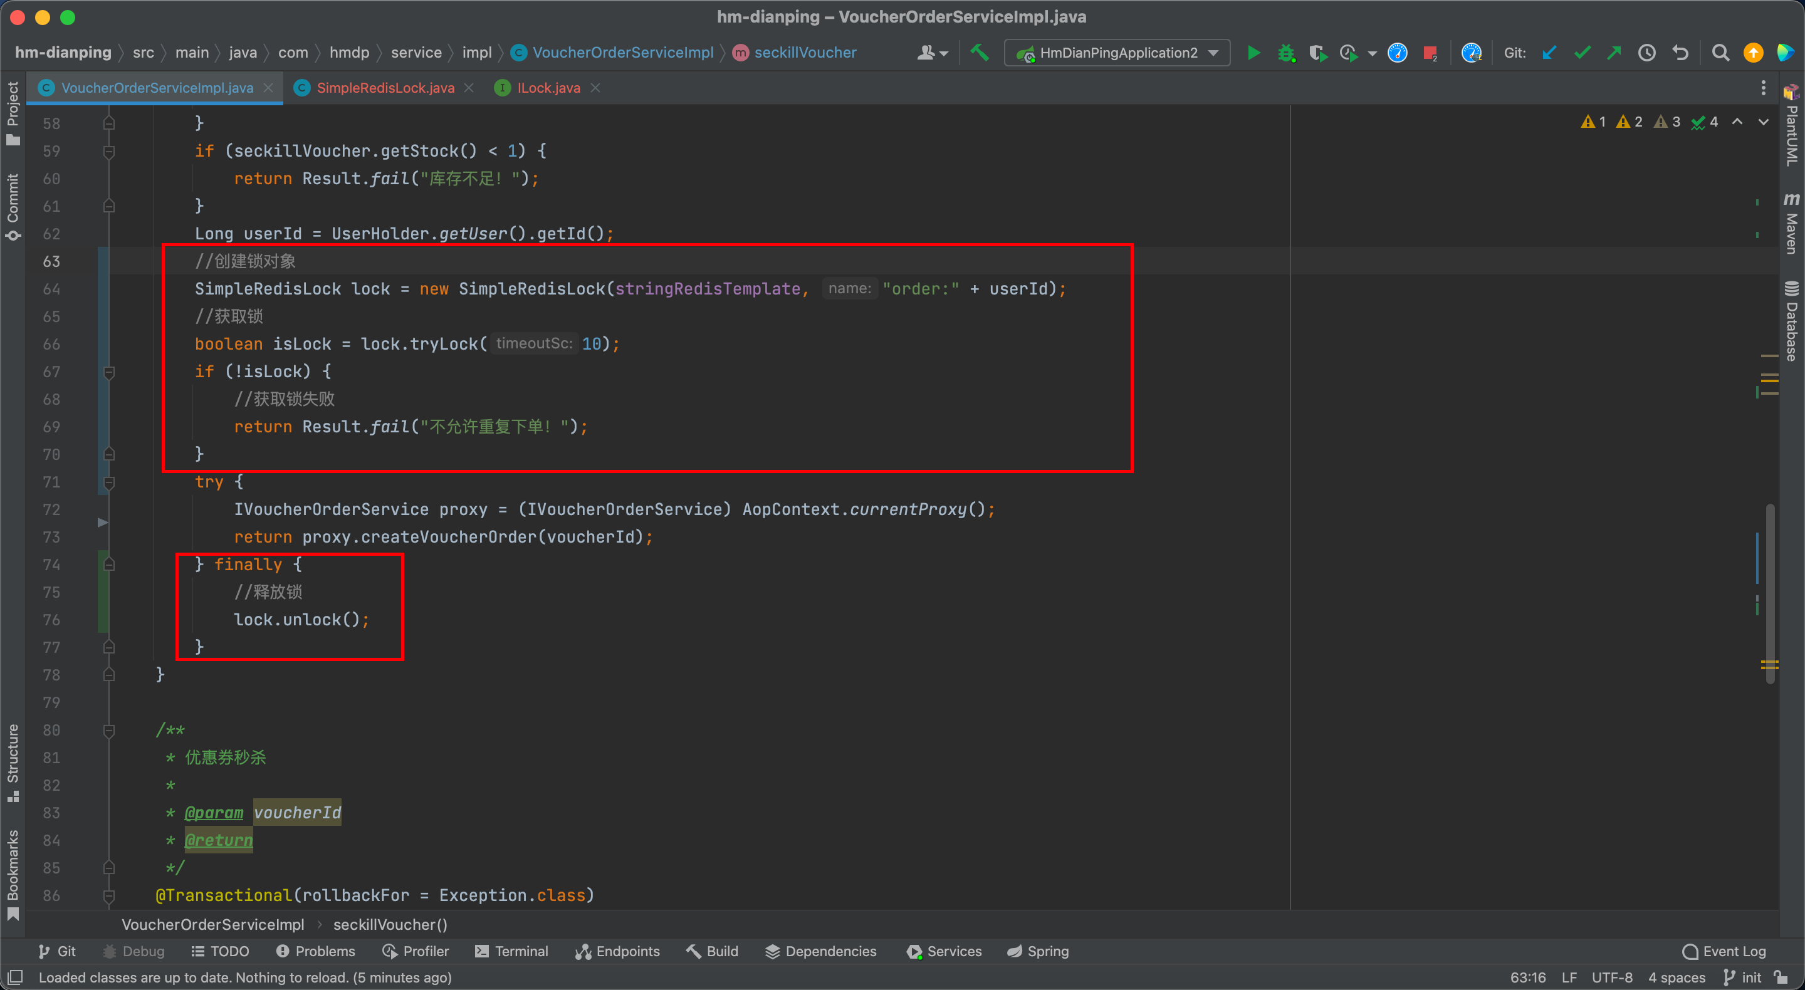The image size is (1805, 990).
Task: Click the profiler run icon
Action: pyautogui.click(x=1349, y=53)
